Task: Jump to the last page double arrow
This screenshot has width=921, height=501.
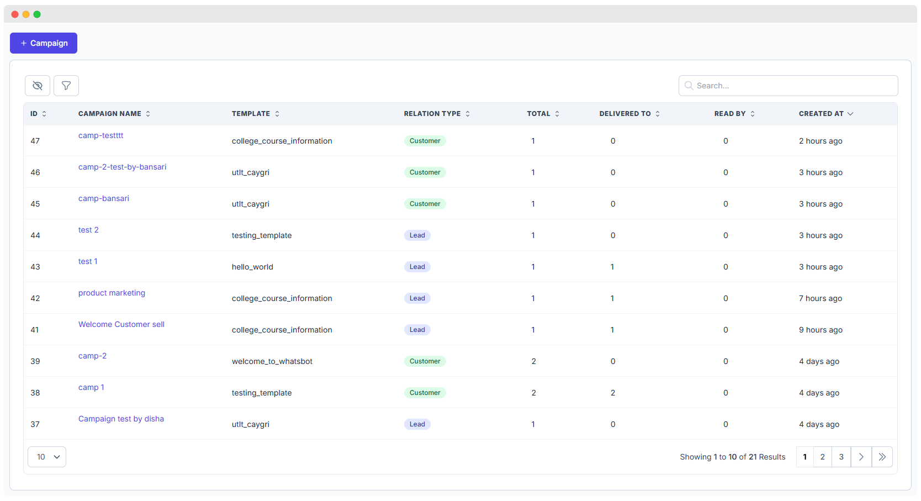Action: click(x=882, y=457)
